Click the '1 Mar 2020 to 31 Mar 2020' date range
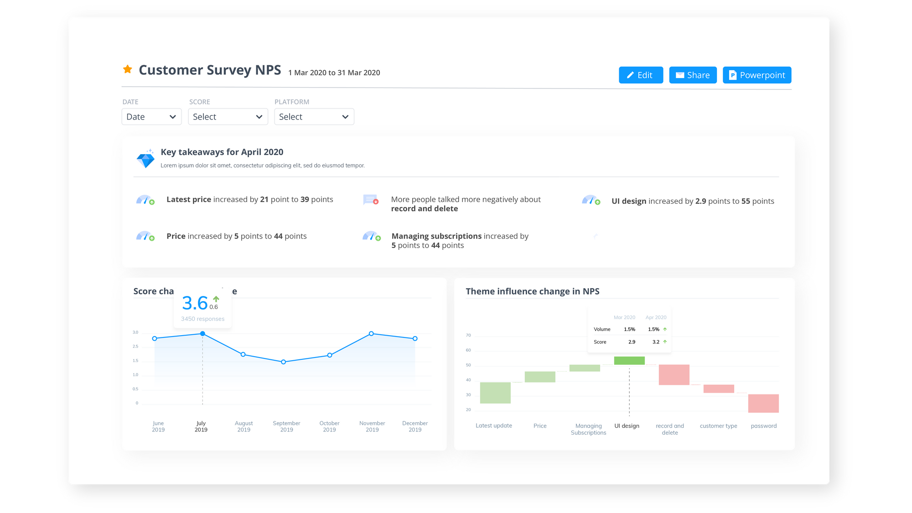Viewport: 912px width, 513px height. 334,73
